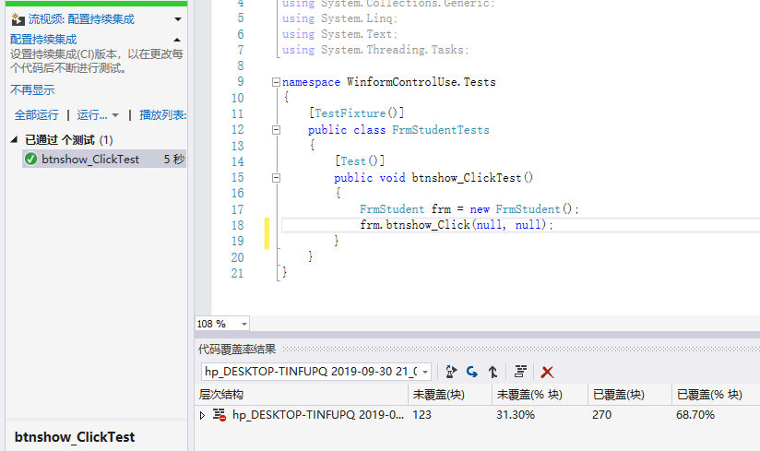Collapse the 配置持续集成 section arrow

coord(177,40)
